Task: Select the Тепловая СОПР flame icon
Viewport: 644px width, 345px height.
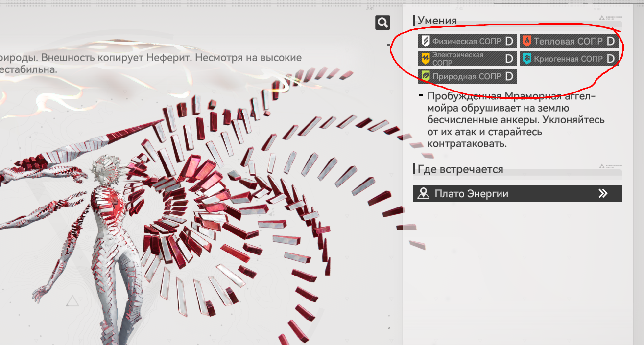Action: point(527,41)
